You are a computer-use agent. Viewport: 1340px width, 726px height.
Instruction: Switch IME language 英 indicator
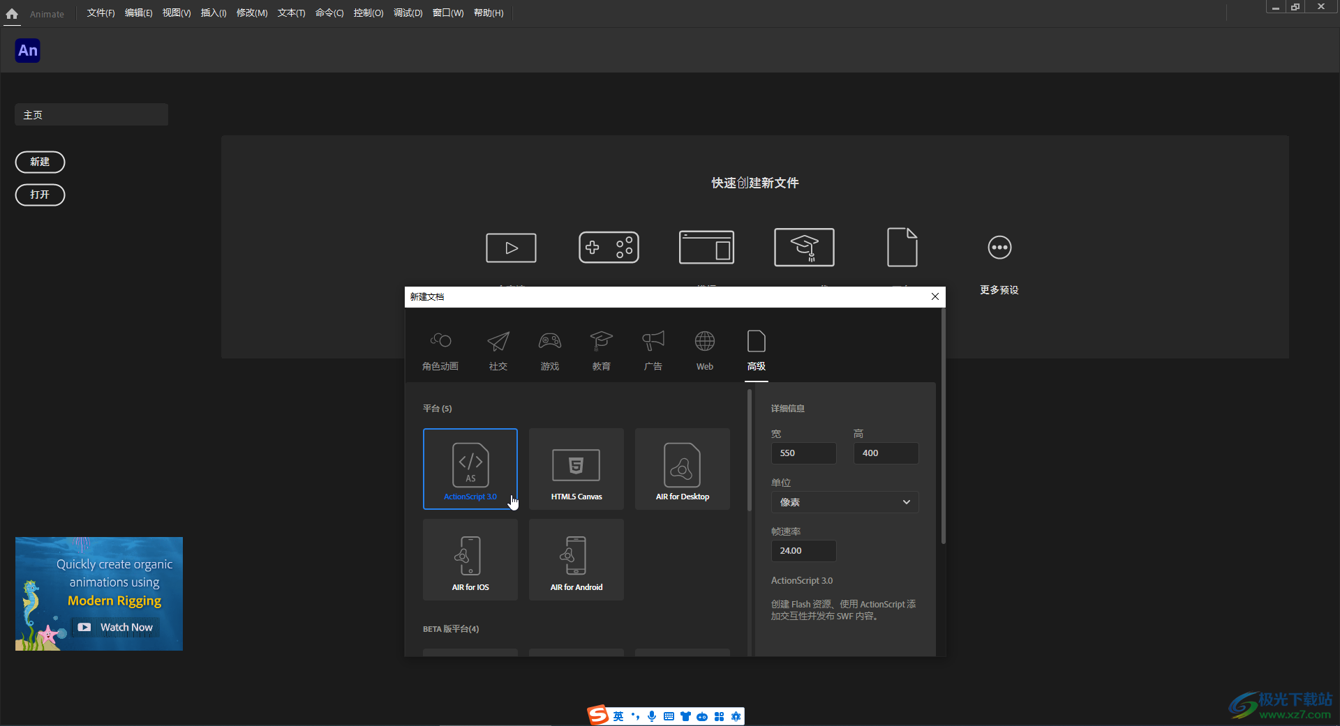click(x=618, y=716)
